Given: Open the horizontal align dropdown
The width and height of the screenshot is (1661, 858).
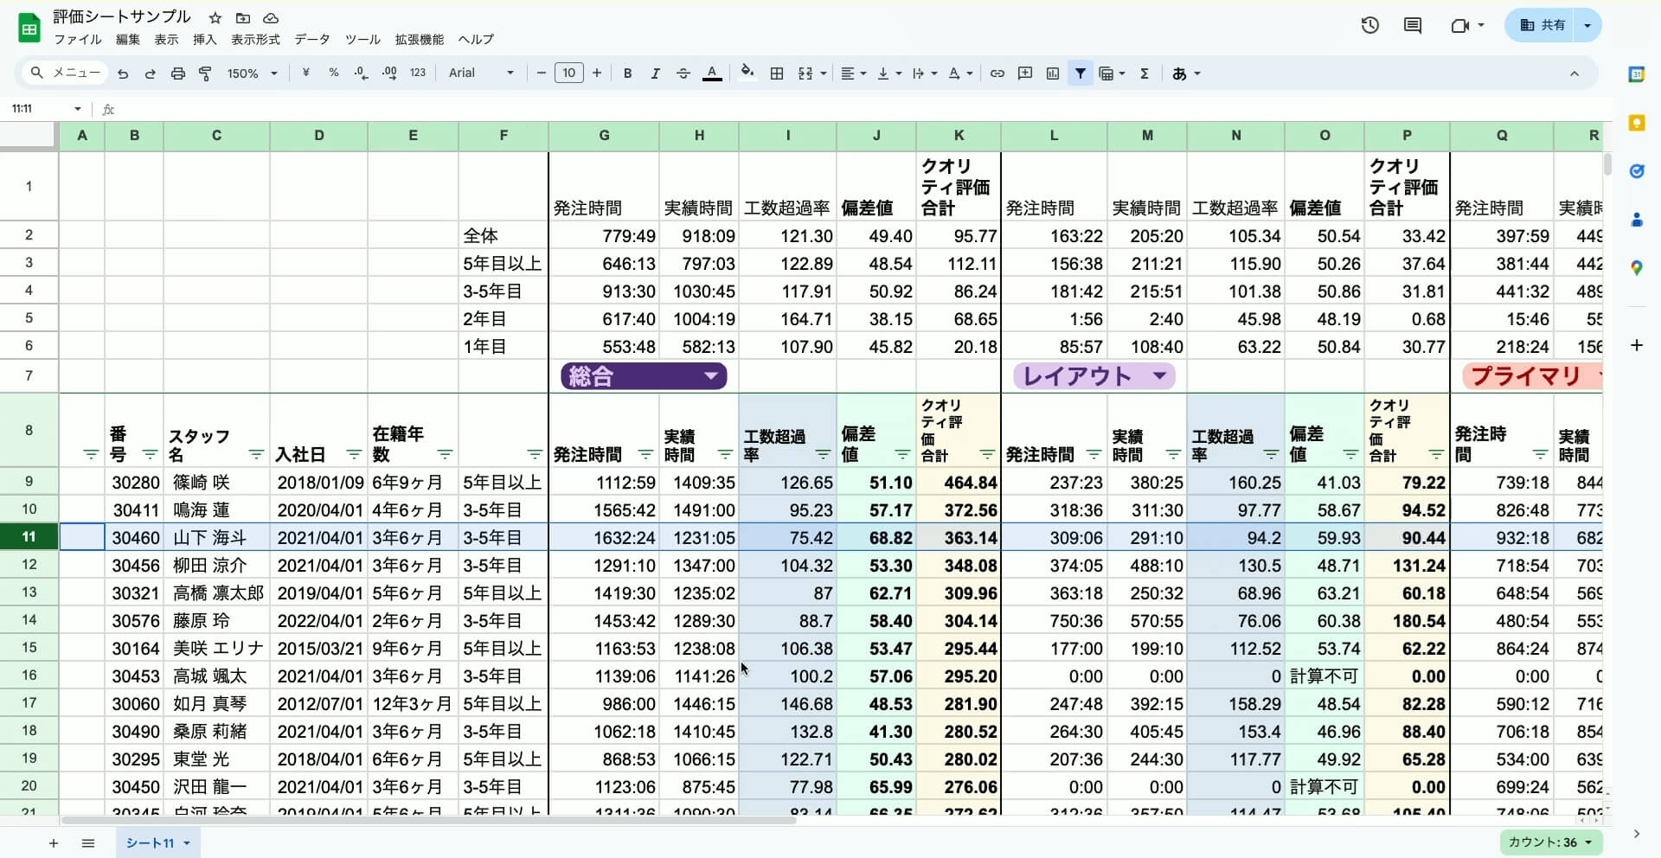Looking at the screenshot, I should point(854,74).
